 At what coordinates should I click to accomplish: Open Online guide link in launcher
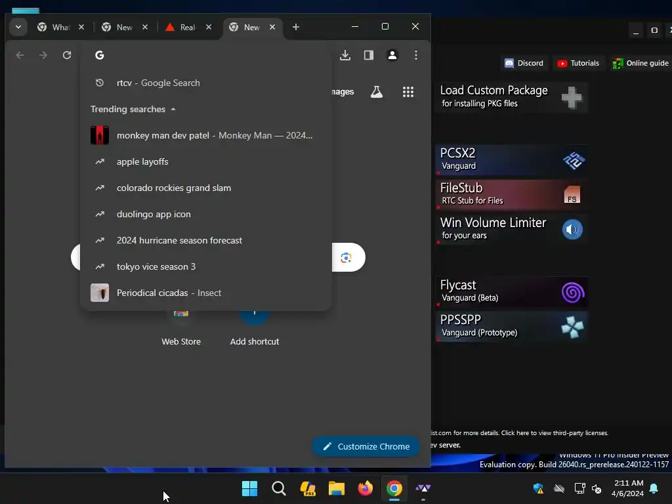point(640,63)
